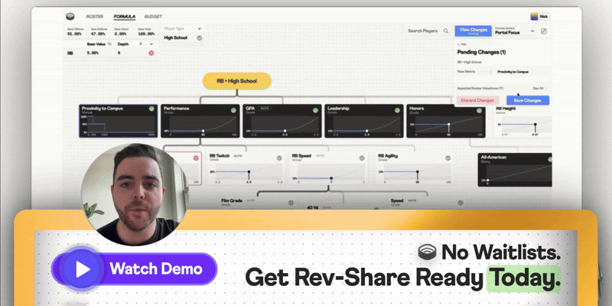Click the Discard Changes button

pyautogui.click(x=477, y=100)
